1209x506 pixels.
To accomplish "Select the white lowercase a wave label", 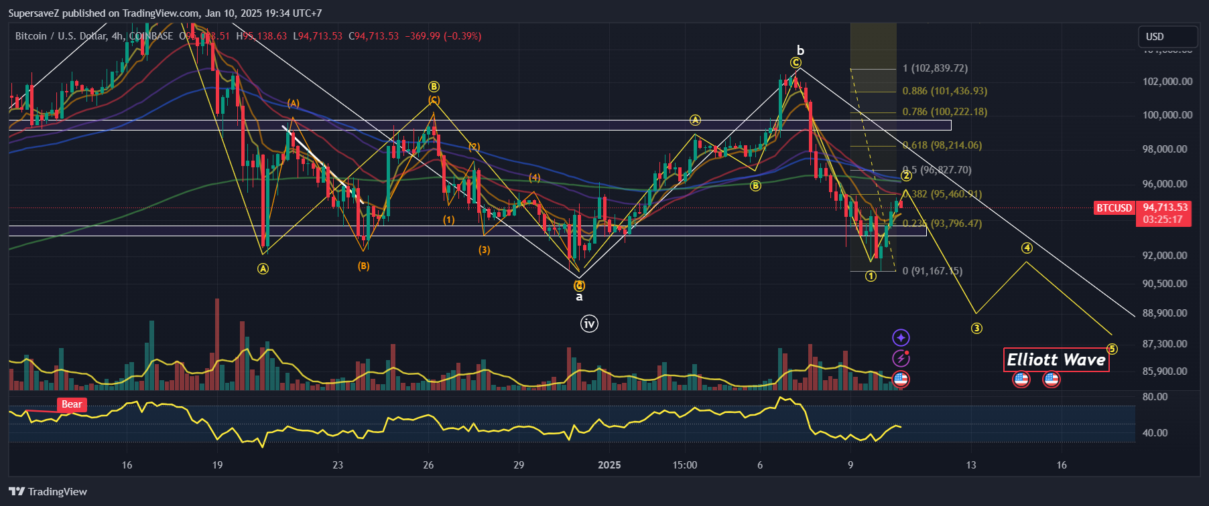I will 580,297.
